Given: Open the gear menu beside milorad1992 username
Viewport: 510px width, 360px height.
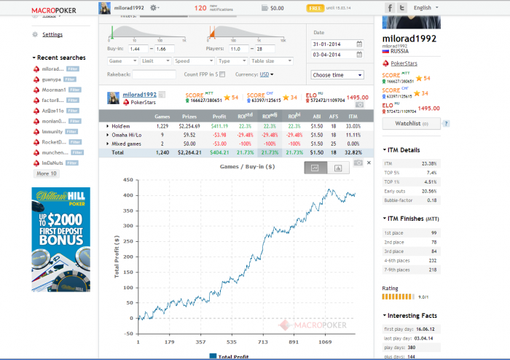Looking at the screenshot, I should pos(154,7).
